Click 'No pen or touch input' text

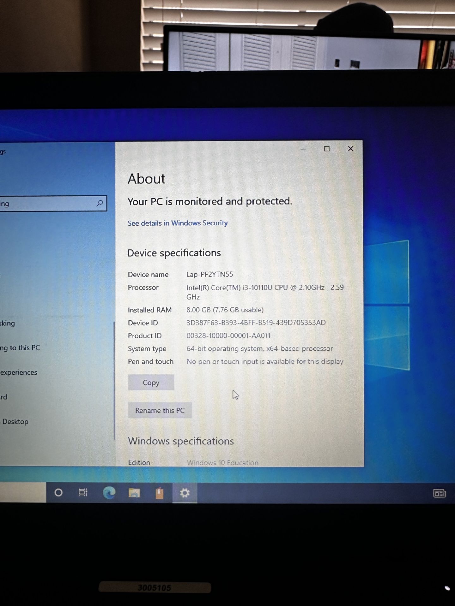click(x=265, y=361)
